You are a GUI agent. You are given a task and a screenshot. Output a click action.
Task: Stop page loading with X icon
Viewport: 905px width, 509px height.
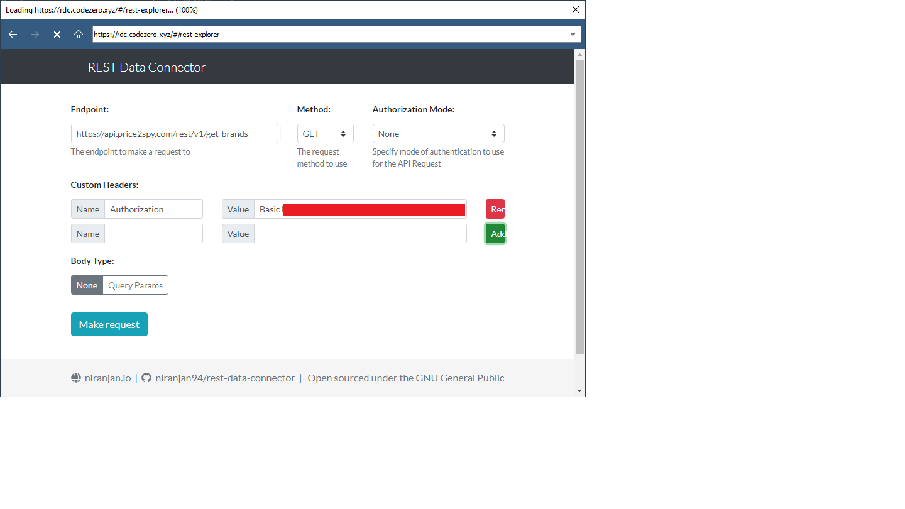[57, 35]
